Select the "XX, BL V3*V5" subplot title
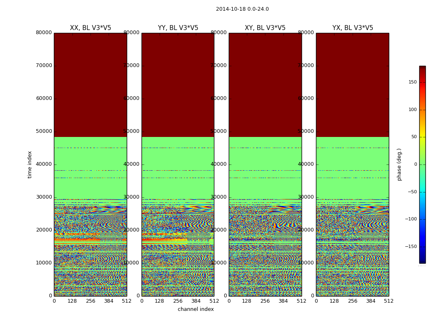This screenshot has width=432, height=329. pos(91,28)
